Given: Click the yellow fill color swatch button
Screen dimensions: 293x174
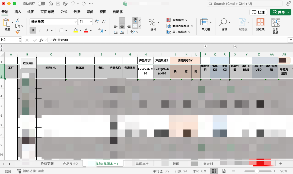Looking at the screenshot, I should coord(76,30).
